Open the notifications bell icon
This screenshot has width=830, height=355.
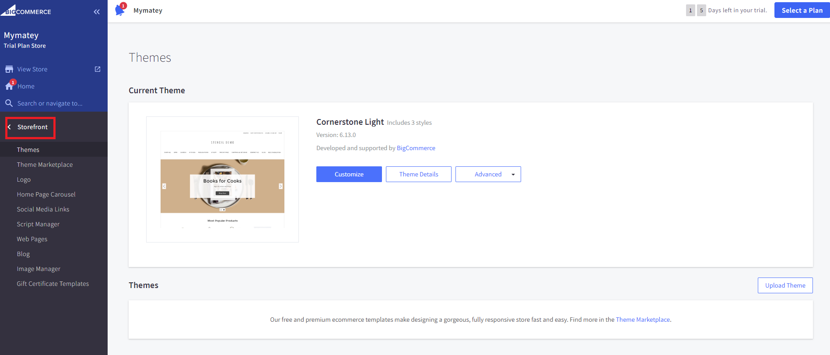(120, 10)
